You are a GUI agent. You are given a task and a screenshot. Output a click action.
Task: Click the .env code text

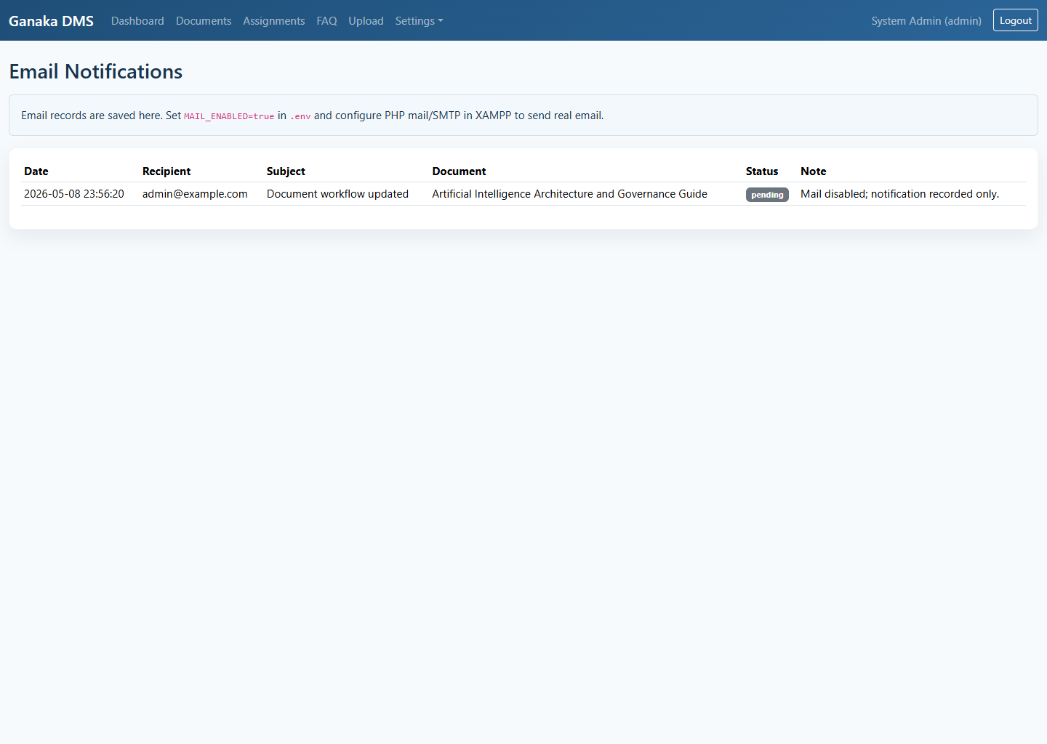(x=300, y=116)
